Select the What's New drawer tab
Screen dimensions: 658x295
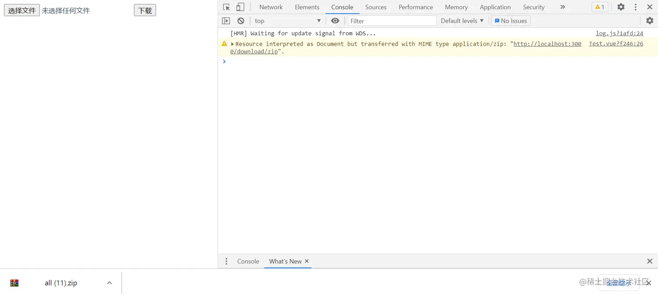(285, 261)
